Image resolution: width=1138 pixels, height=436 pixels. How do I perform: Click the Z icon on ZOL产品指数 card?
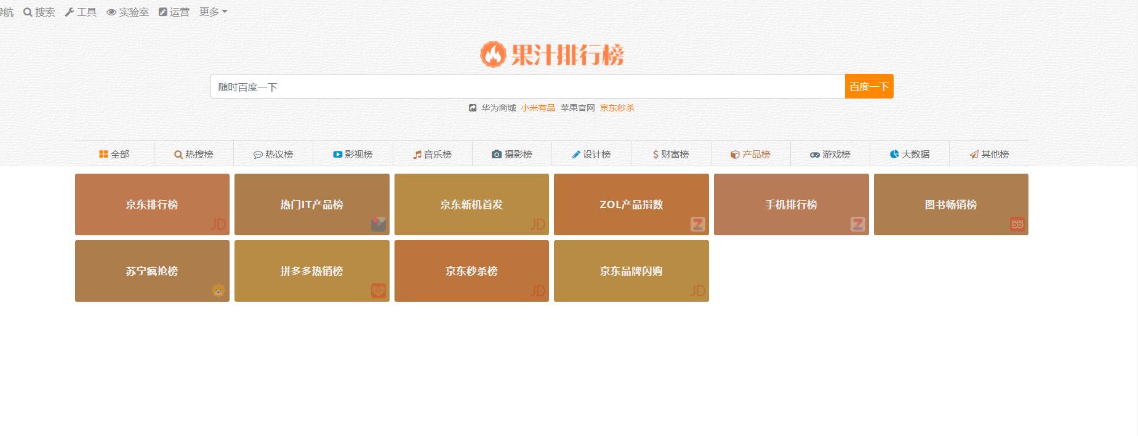(697, 224)
